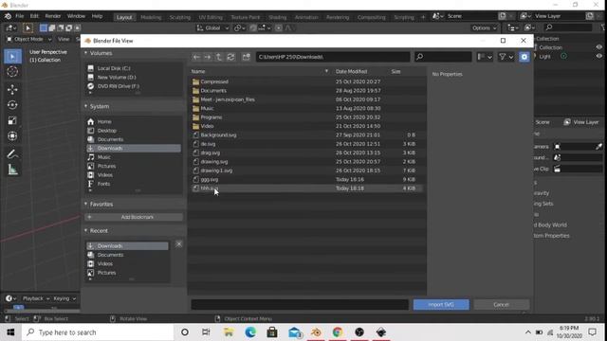The image size is (607, 341).
Task: Open the Edit menu in Blender
Action: 34,16
